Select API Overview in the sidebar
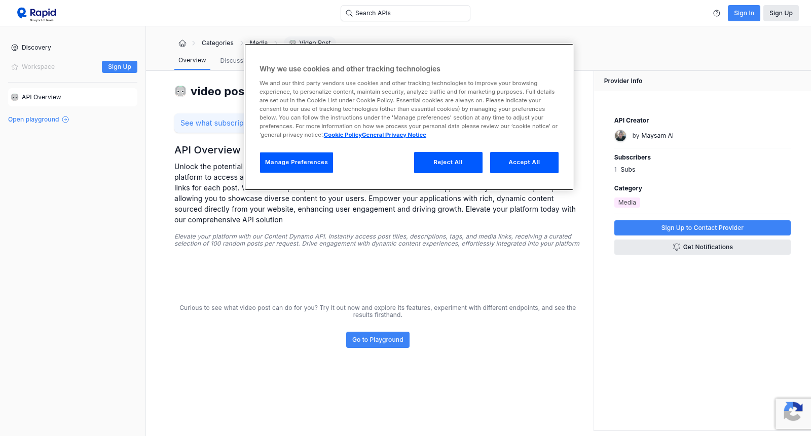 tap(72, 97)
